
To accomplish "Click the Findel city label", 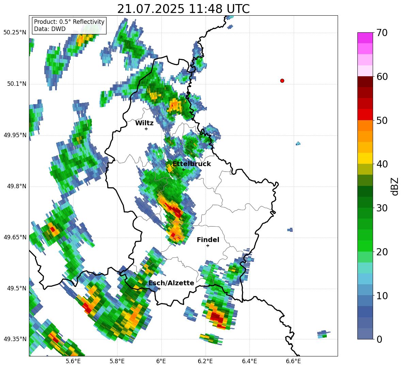I will pos(208,240).
